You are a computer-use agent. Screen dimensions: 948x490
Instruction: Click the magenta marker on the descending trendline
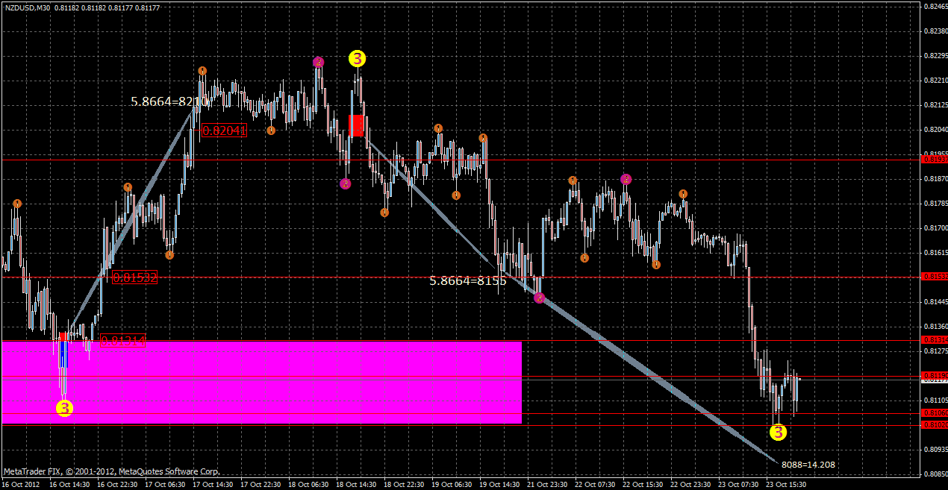(538, 298)
